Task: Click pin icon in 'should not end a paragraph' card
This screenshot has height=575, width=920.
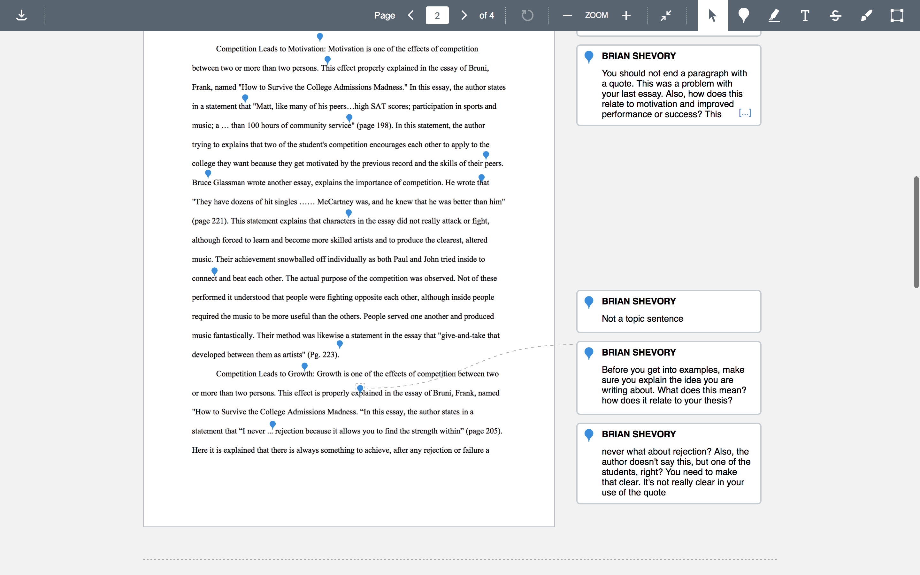Action: [589, 57]
